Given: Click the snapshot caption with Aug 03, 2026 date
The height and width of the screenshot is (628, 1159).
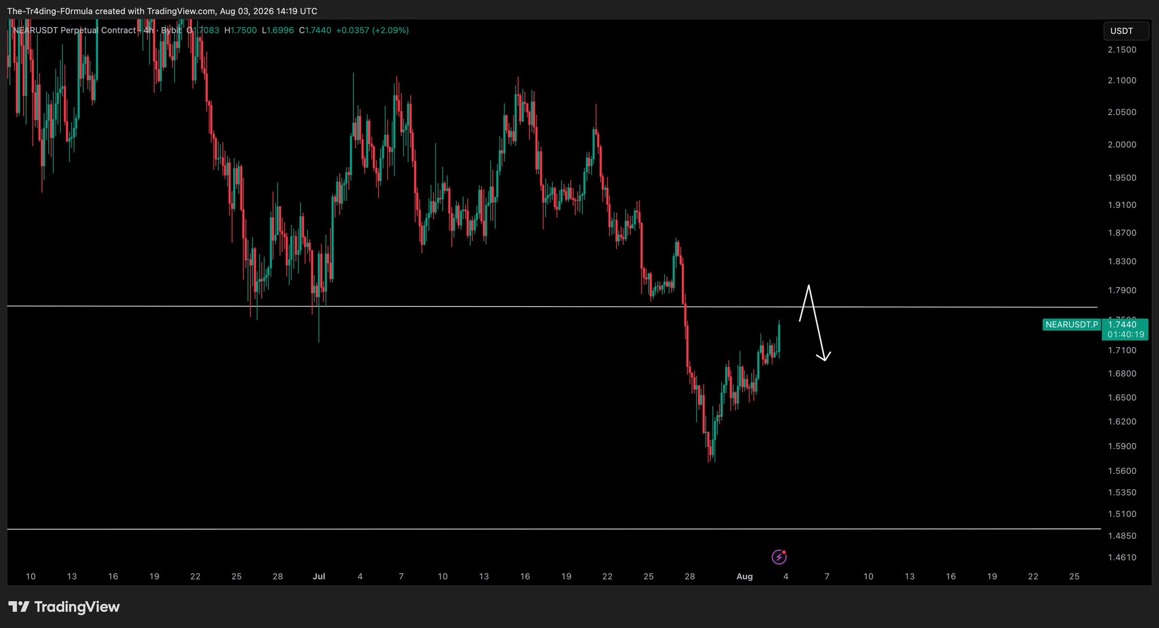Looking at the screenshot, I should (162, 11).
